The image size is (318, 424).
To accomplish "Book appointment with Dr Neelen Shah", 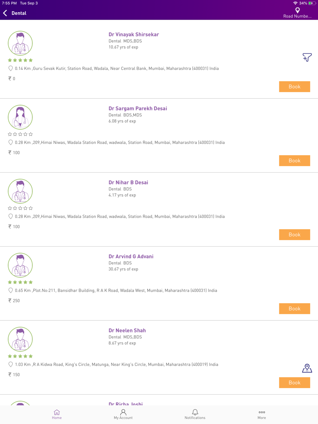I will [x=294, y=383].
